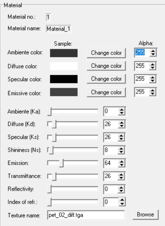Click the Texture name input field
The height and width of the screenshot is (226, 165).
pyautogui.click(x=86, y=215)
